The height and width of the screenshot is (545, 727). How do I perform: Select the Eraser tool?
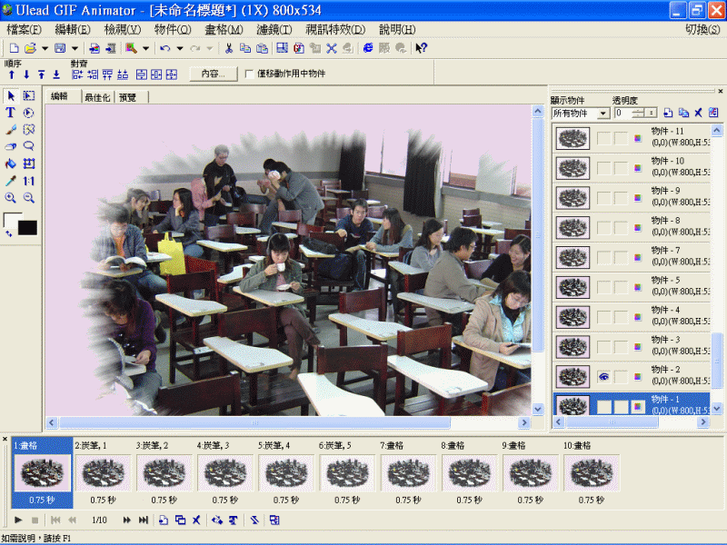11,146
